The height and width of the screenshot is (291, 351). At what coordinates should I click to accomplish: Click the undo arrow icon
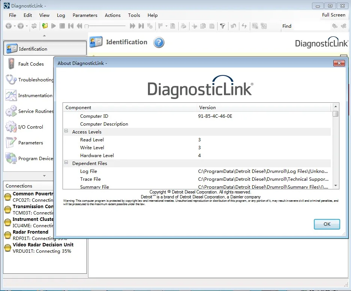tap(233, 26)
